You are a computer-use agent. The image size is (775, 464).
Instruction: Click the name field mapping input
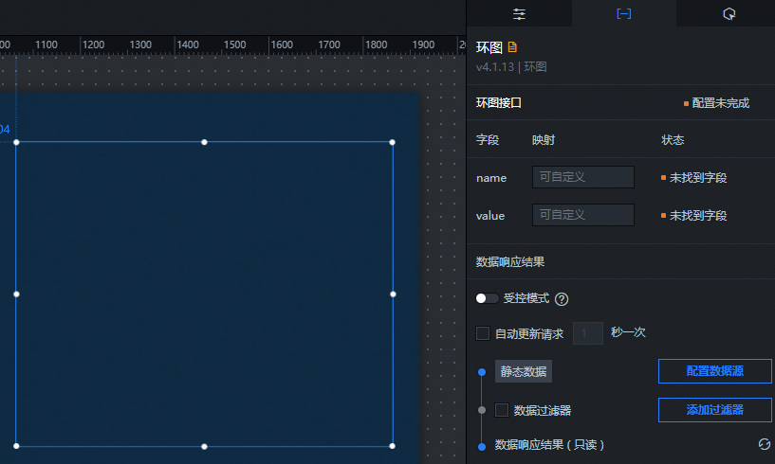click(x=583, y=177)
